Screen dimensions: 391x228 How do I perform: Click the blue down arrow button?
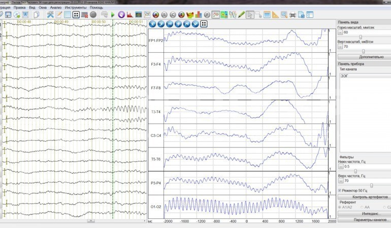195,24
